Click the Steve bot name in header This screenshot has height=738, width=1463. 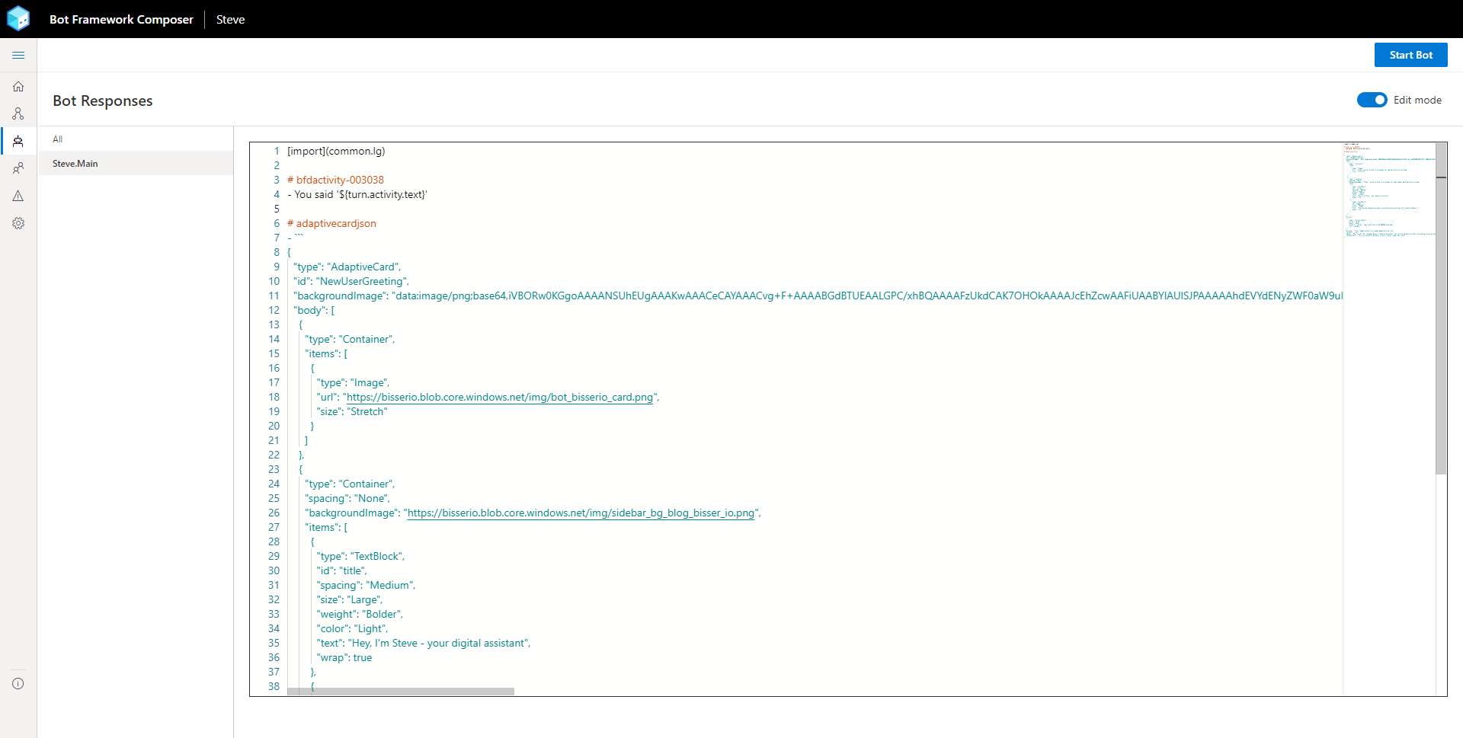pyautogui.click(x=230, y=19)
